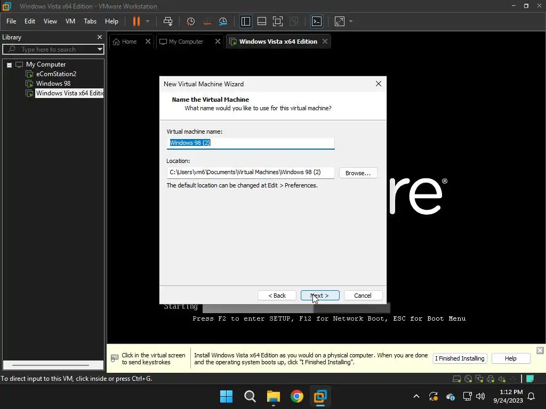546x409 pixels.
Task: Close the New Virtual Machine Wizard dialog
Action: [379, 84]
